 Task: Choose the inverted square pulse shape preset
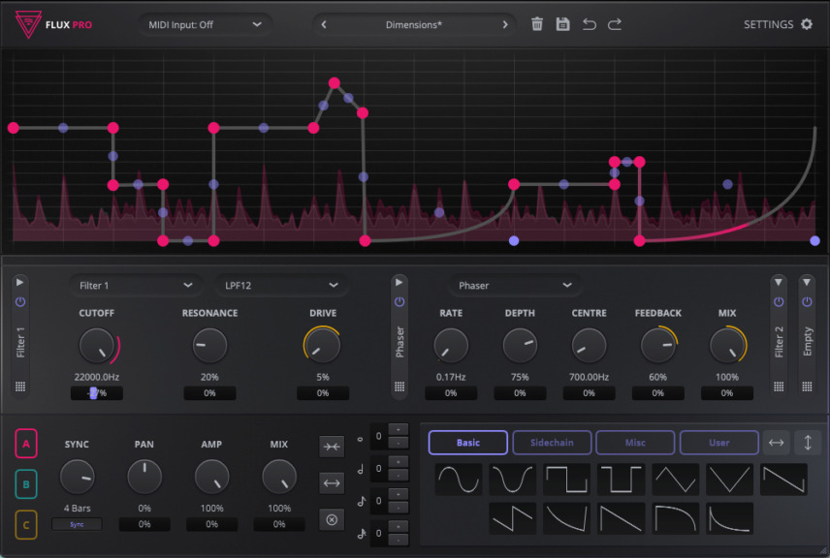(x=621, y=480)
